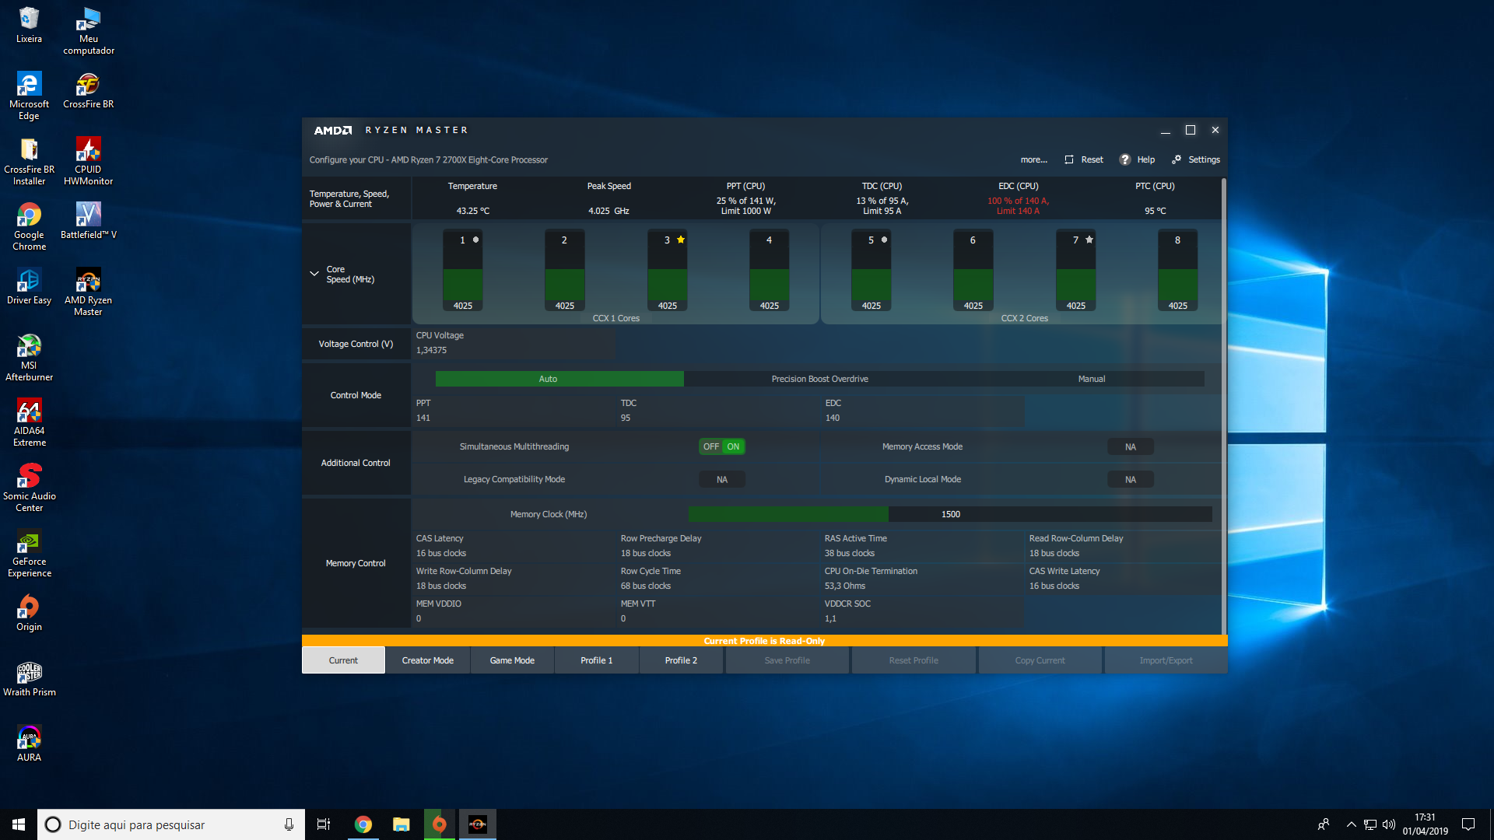1494x840 pixels.
Task: Select Precision Boost Overdrive mode
Action: 819,379
